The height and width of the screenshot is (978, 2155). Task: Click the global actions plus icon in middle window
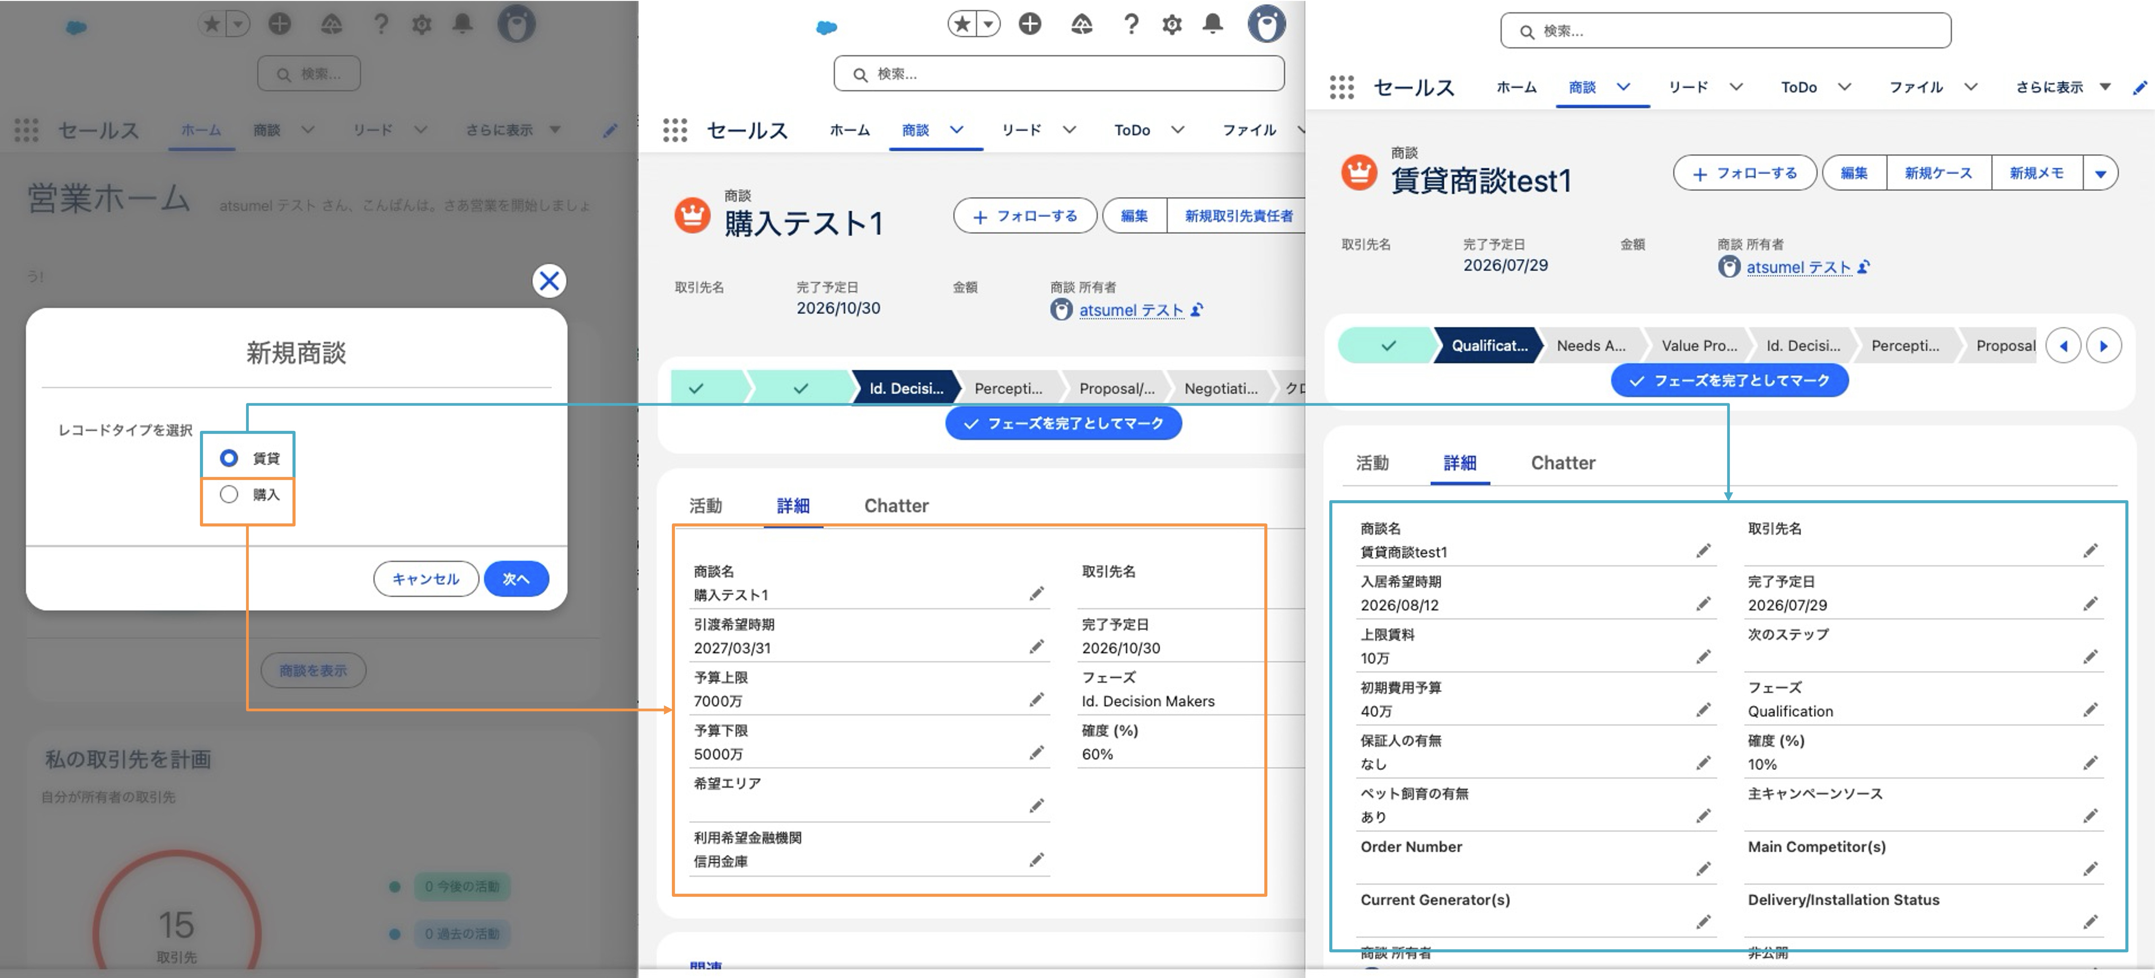click(1030, 24)
